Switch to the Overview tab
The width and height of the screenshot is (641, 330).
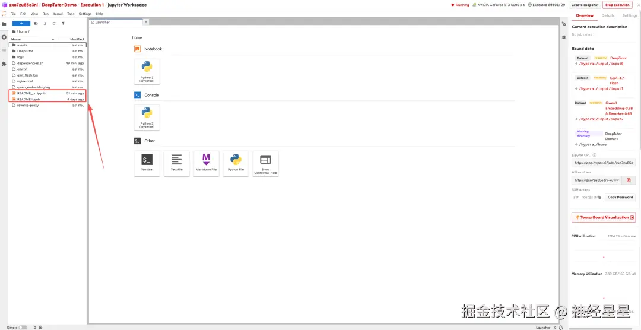point(585,15)
